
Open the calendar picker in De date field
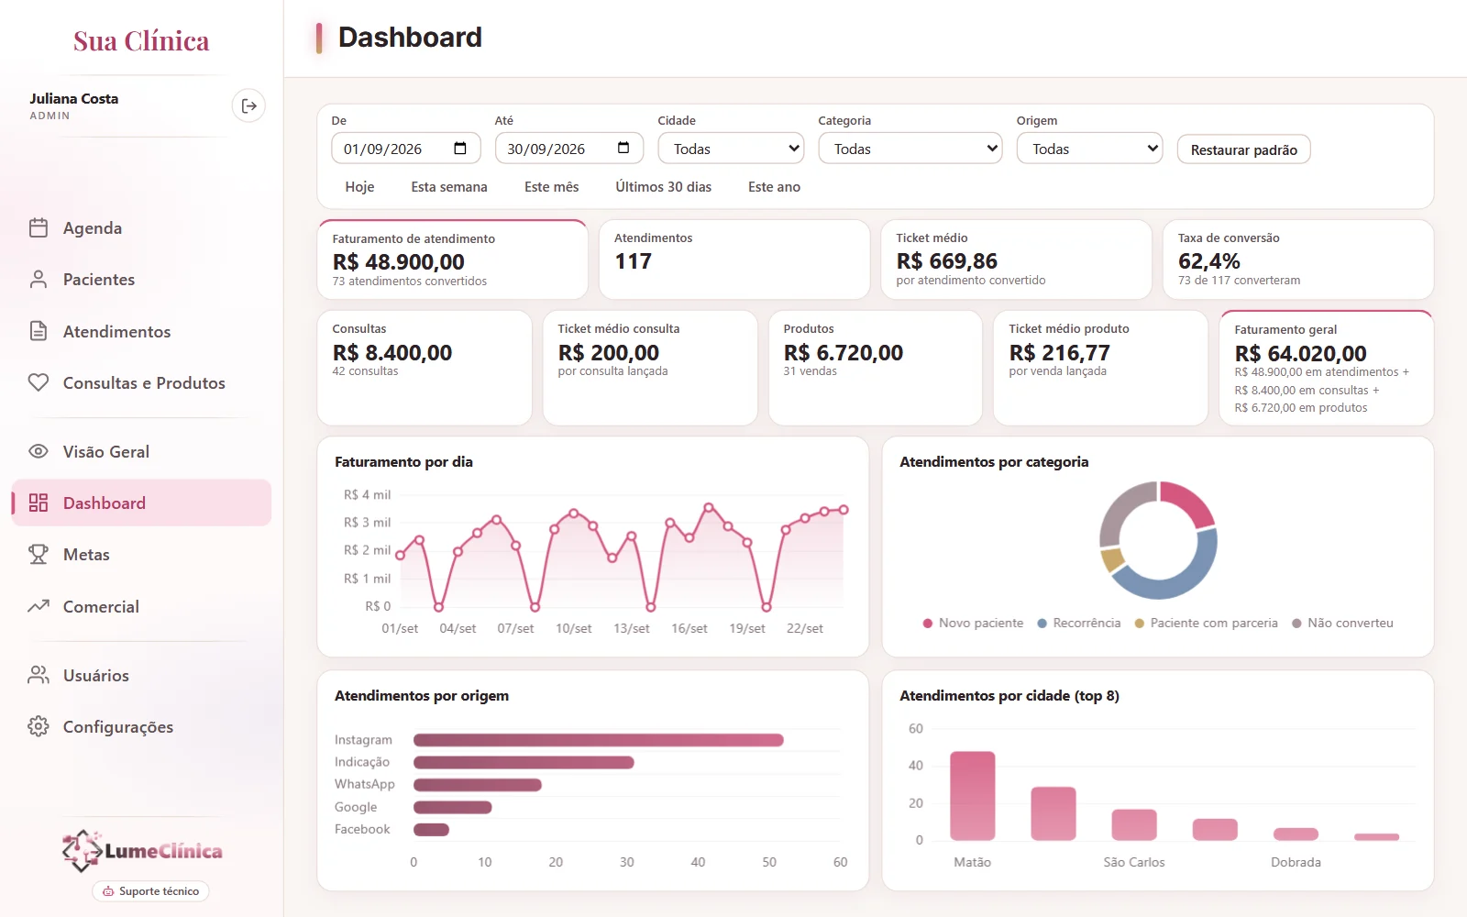[460, 149]
